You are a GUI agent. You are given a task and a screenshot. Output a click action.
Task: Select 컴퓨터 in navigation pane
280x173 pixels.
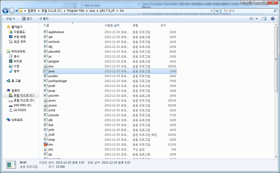pyautogui.click(x=13, y=91)
